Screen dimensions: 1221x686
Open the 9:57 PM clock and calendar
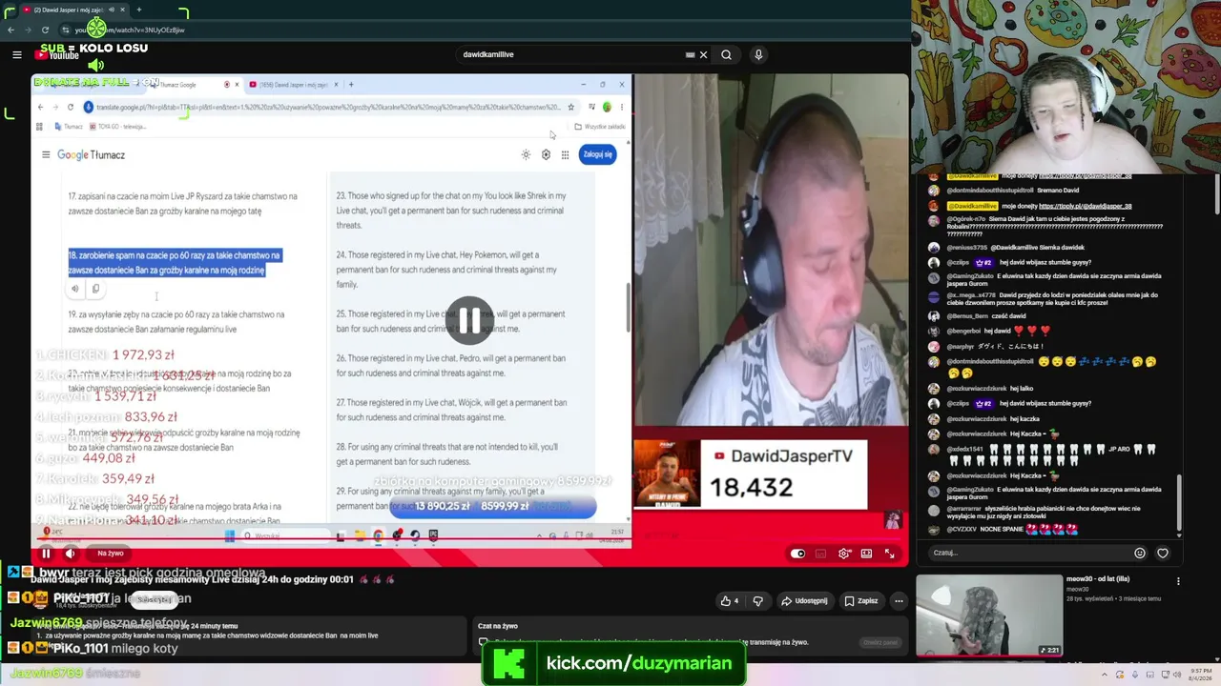pyautogui.click(x=1201, y=676)
